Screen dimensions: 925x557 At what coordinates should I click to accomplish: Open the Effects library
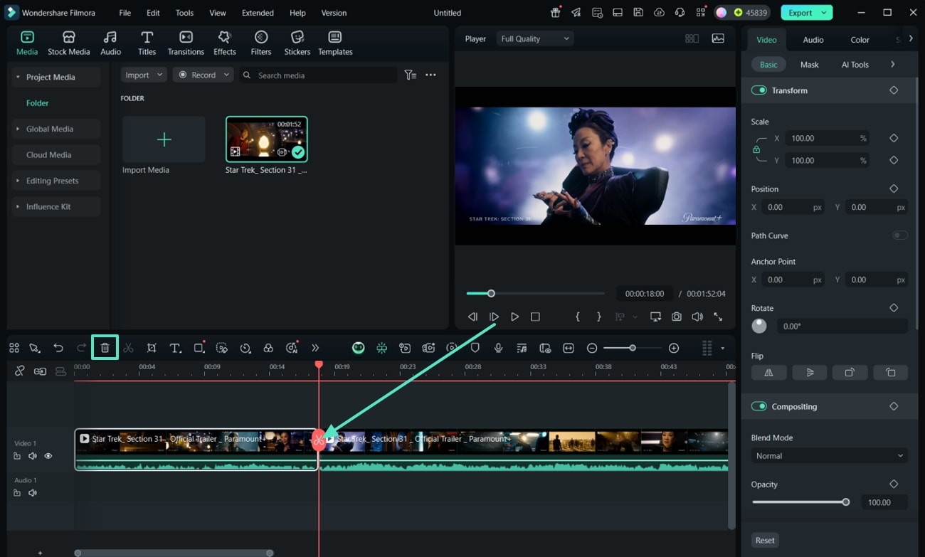(x=225, y=43)
